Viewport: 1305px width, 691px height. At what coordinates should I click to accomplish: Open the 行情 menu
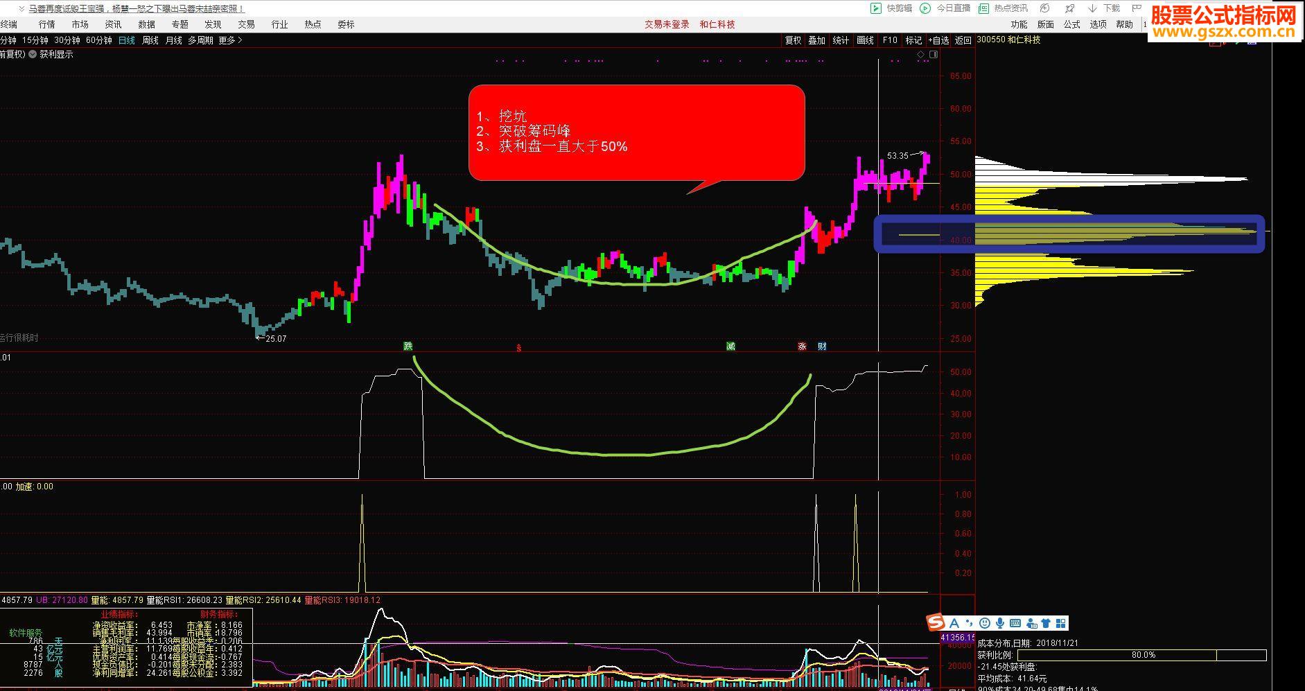(46, 24)
